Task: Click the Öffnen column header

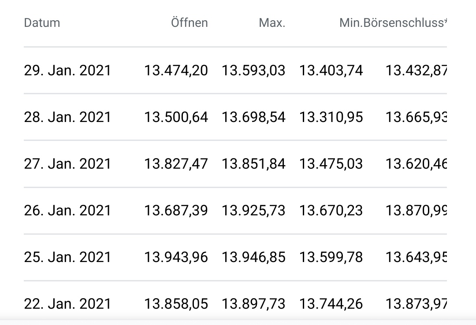Action: pyautogui.click(x=189, y=23)
